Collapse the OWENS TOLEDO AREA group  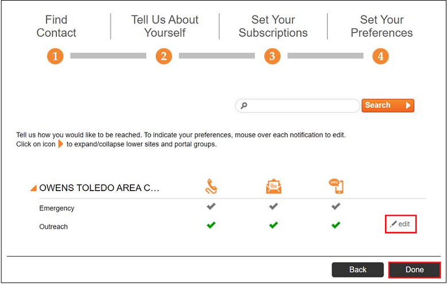33,188
